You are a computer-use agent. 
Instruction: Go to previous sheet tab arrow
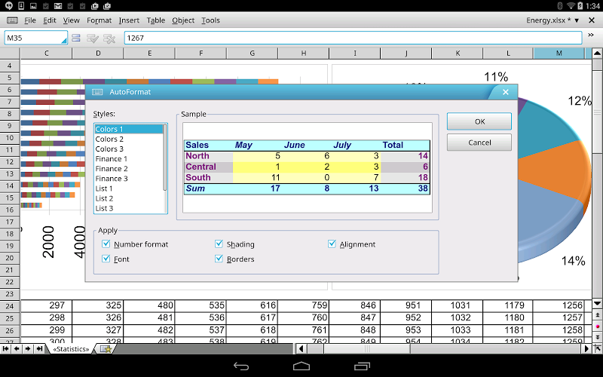[x=17, y=349]
